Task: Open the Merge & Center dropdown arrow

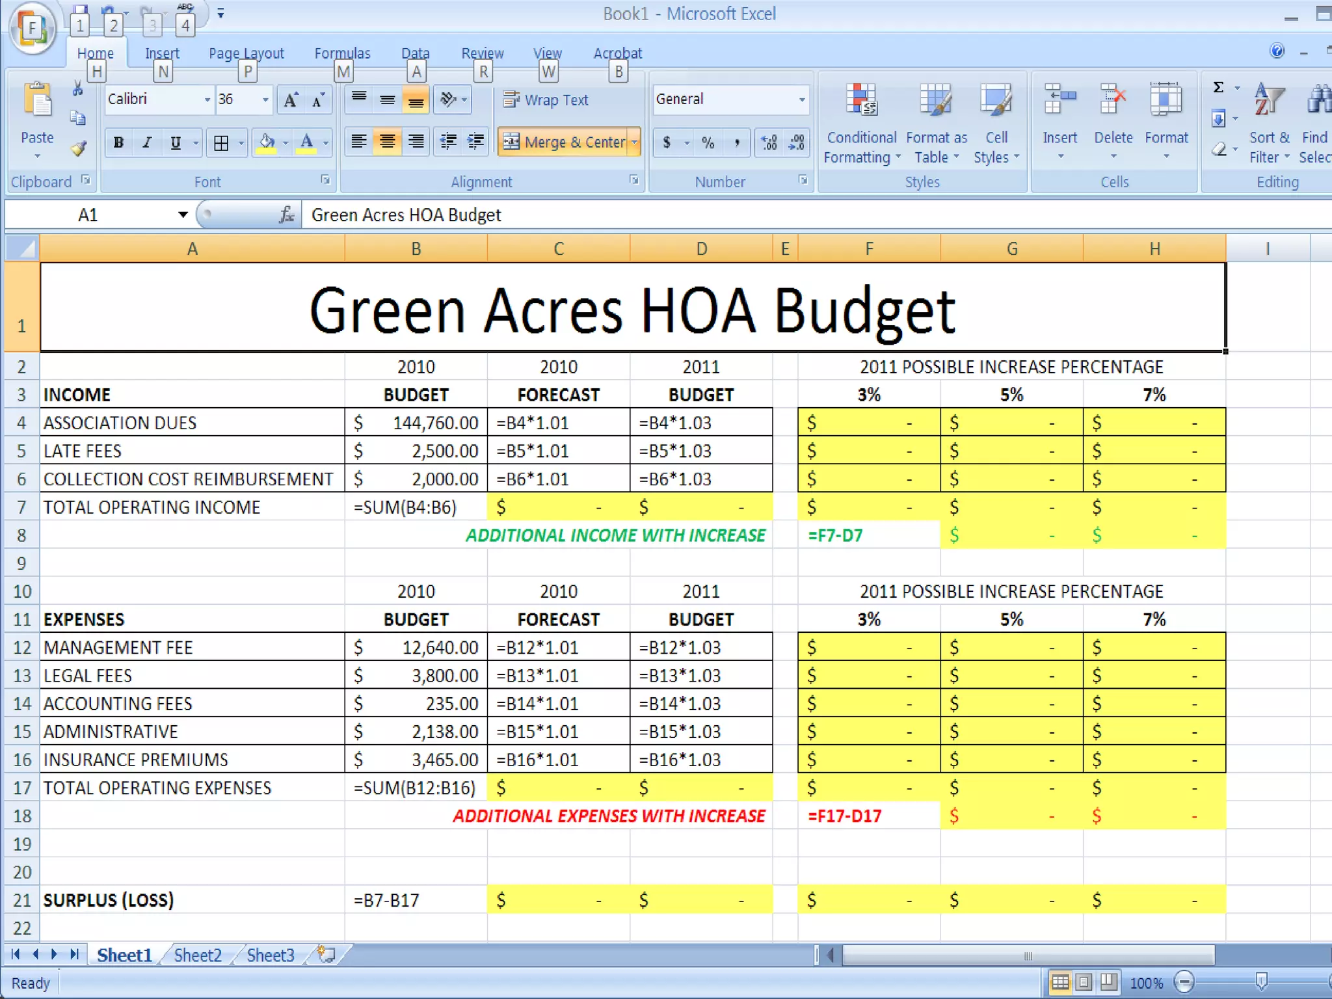Action: coord(634,142)
